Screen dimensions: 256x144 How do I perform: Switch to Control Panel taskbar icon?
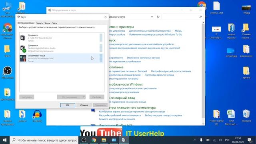pyautogui.click(x=114, y=140)
